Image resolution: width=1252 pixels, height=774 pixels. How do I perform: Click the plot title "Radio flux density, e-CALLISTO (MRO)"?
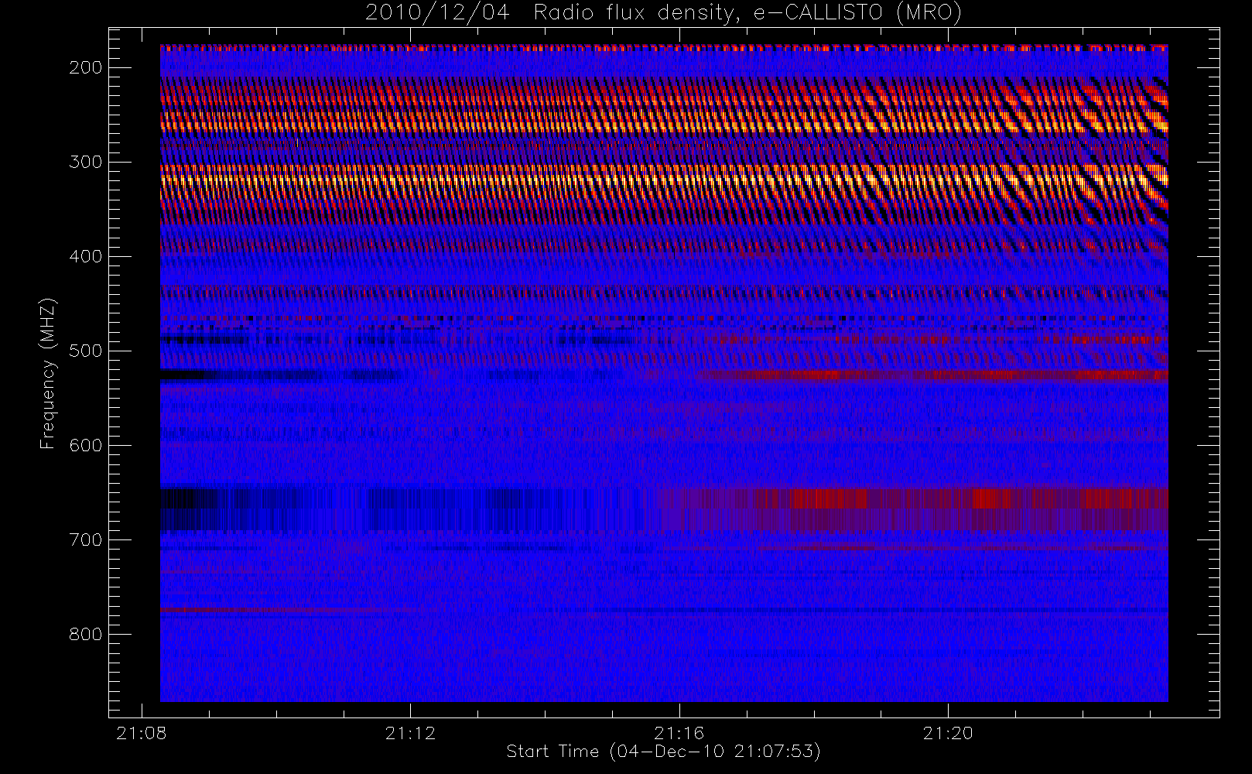coord(747,13)
